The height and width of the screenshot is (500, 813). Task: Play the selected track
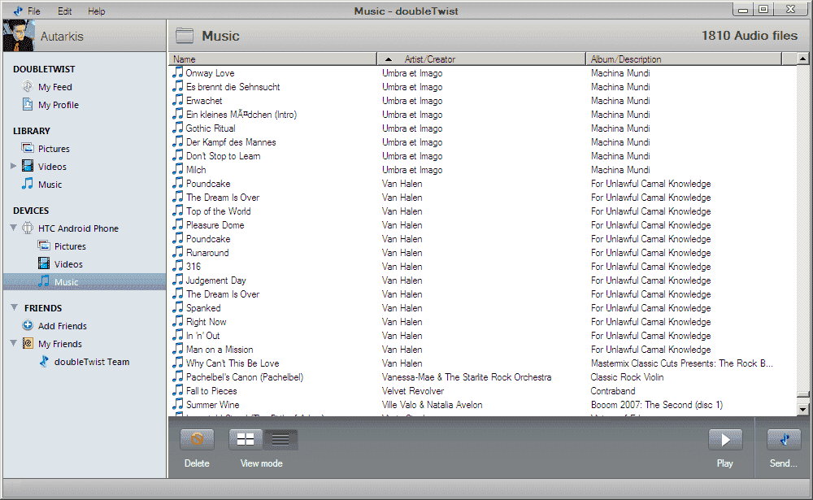tap(725, 440)
